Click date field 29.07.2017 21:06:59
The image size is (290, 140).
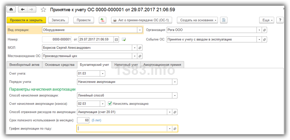[x=96, y=39]
